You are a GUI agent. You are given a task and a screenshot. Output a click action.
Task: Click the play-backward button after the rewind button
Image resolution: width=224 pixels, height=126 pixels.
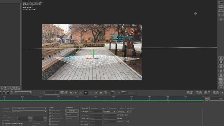coord(76,93)
